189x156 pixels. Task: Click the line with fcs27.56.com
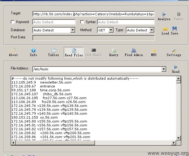coord(49,98)
